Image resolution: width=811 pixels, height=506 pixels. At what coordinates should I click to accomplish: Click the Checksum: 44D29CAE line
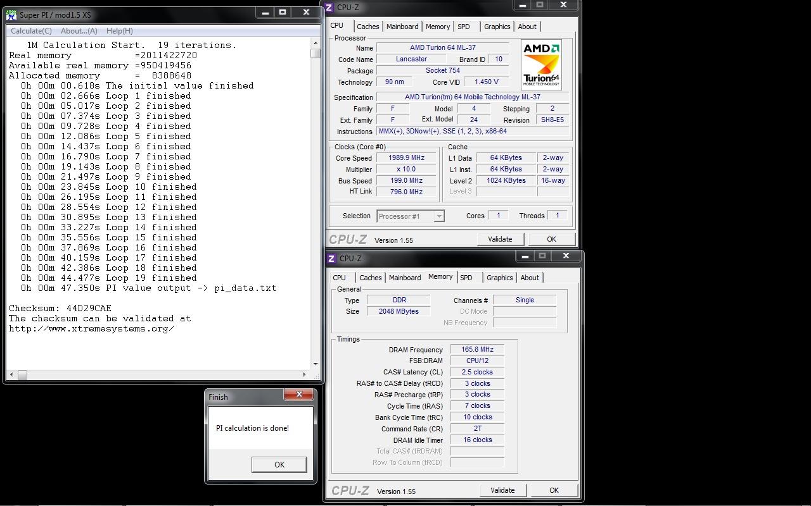pyautogui.click(x=60, y=309)
